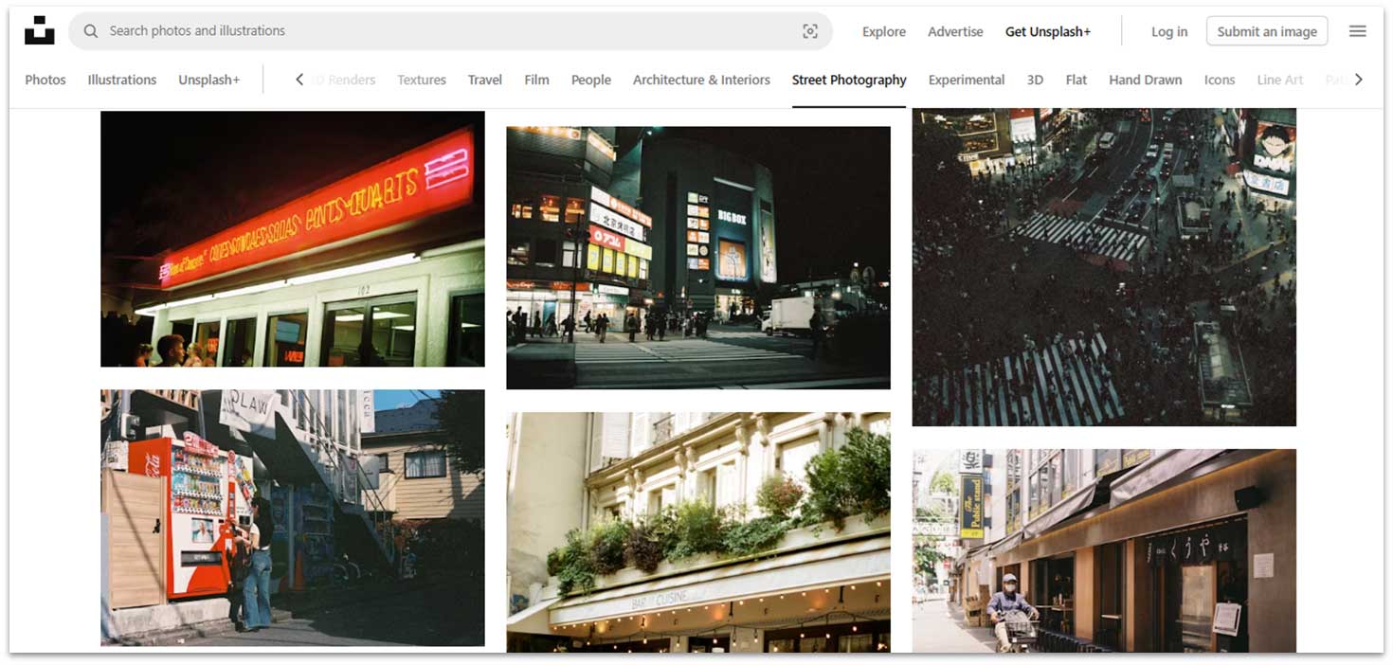Switch to the Photos tab
The width and height of the screenshot is (1393, 665).
pos(45,80)
